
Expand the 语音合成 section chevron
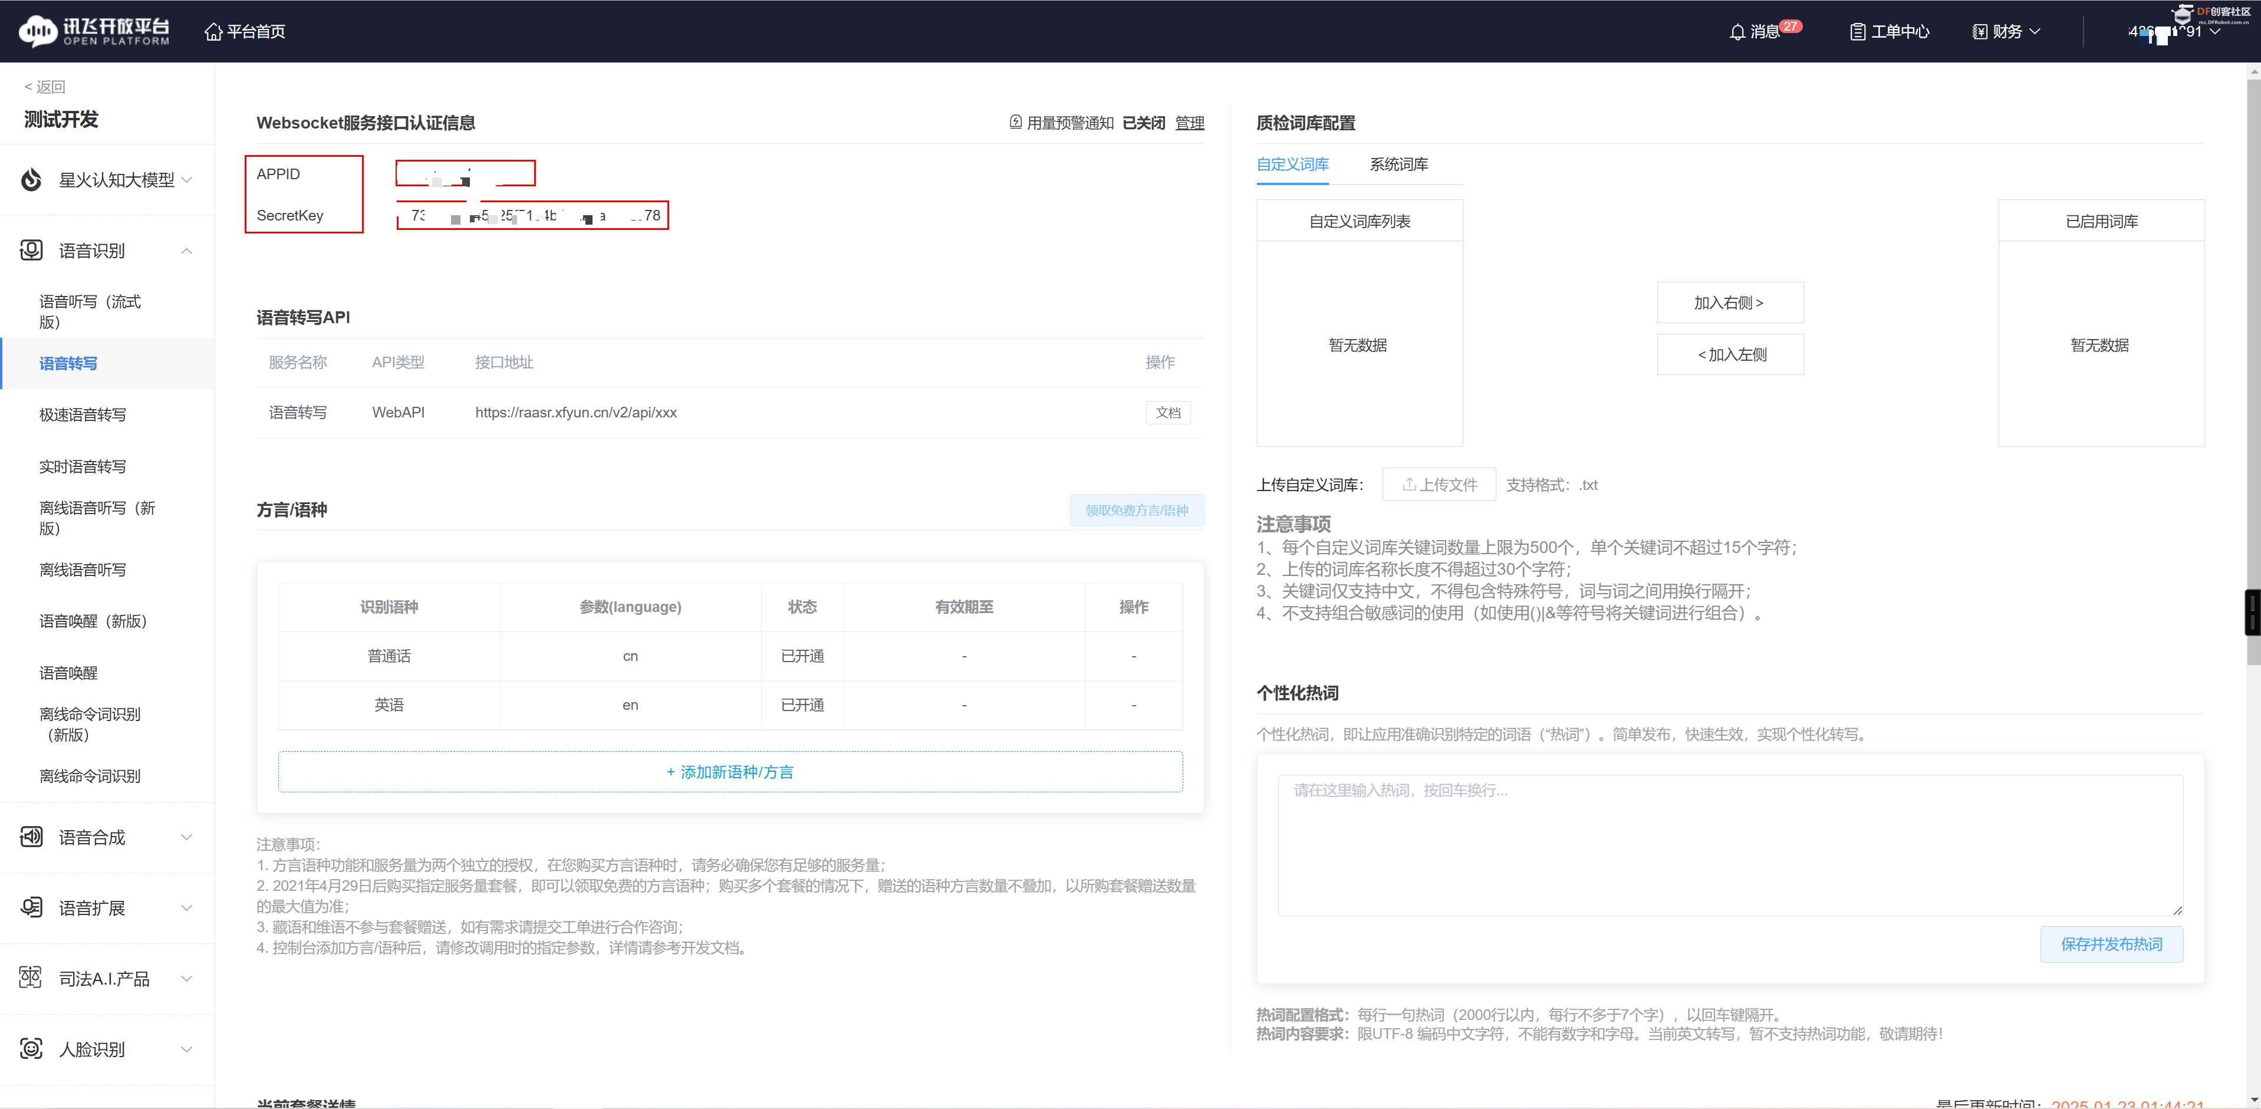(186, 837)
